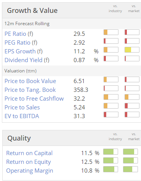Image resolution: width=141 pixels, height=181 pixels.
Task: Click PEG Ratio vs. industry bar
Action: (x=111, y=41)
